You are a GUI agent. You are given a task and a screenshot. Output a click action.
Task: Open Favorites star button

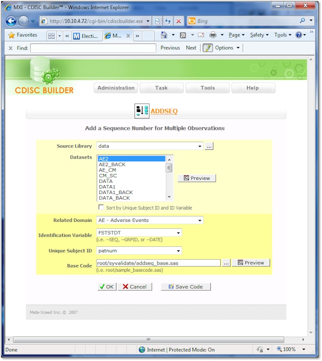(x=23, y=35)
